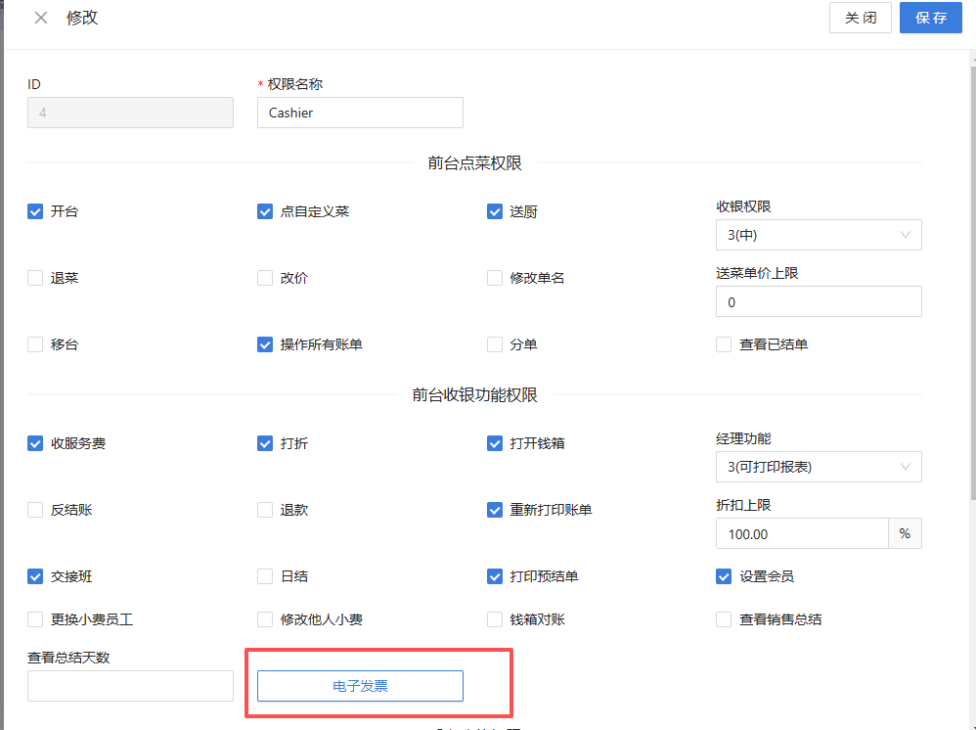This screenshot has height=730, width=976.
Task: Click the 关闭 button
Action: pyautogui.click(x=861, y=18)
